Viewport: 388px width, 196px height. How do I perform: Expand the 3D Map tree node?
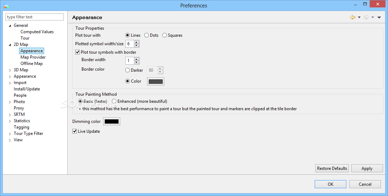click(x=10, y=70)
